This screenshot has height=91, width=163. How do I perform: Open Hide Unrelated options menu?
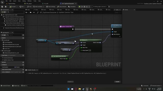pyautogui.click(x=44, y=7)
